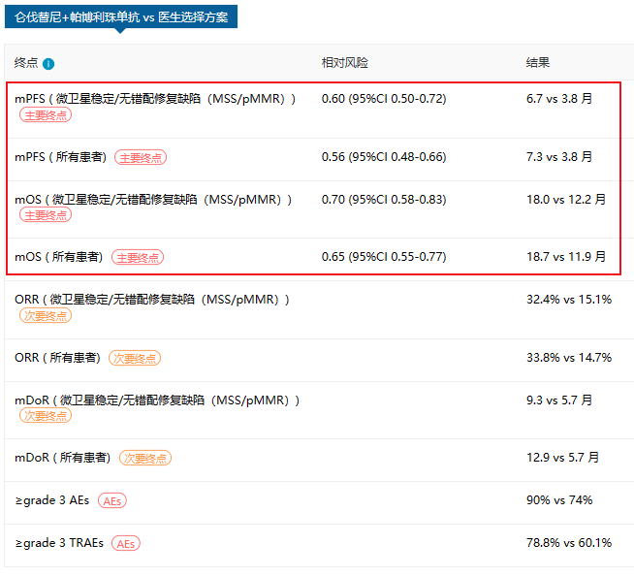Click the 次要终点 tag under ORR MSS/pMMR row
634x576 pixels.
(x=45, y=316)
